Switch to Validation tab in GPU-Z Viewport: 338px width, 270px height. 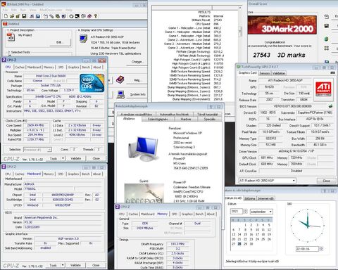coord(279,73)
